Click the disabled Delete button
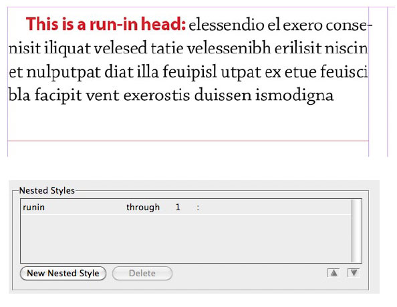397x307 pixels. tap(142, 274)
